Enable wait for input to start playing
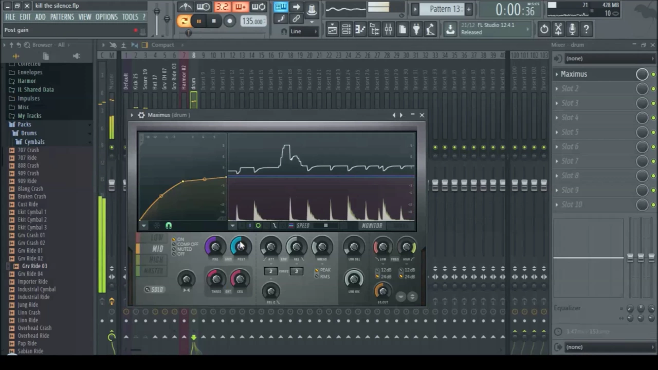Image resolution: width=658 pixels, height=370 pixels. pyautogui.click(x=204, y=7)
